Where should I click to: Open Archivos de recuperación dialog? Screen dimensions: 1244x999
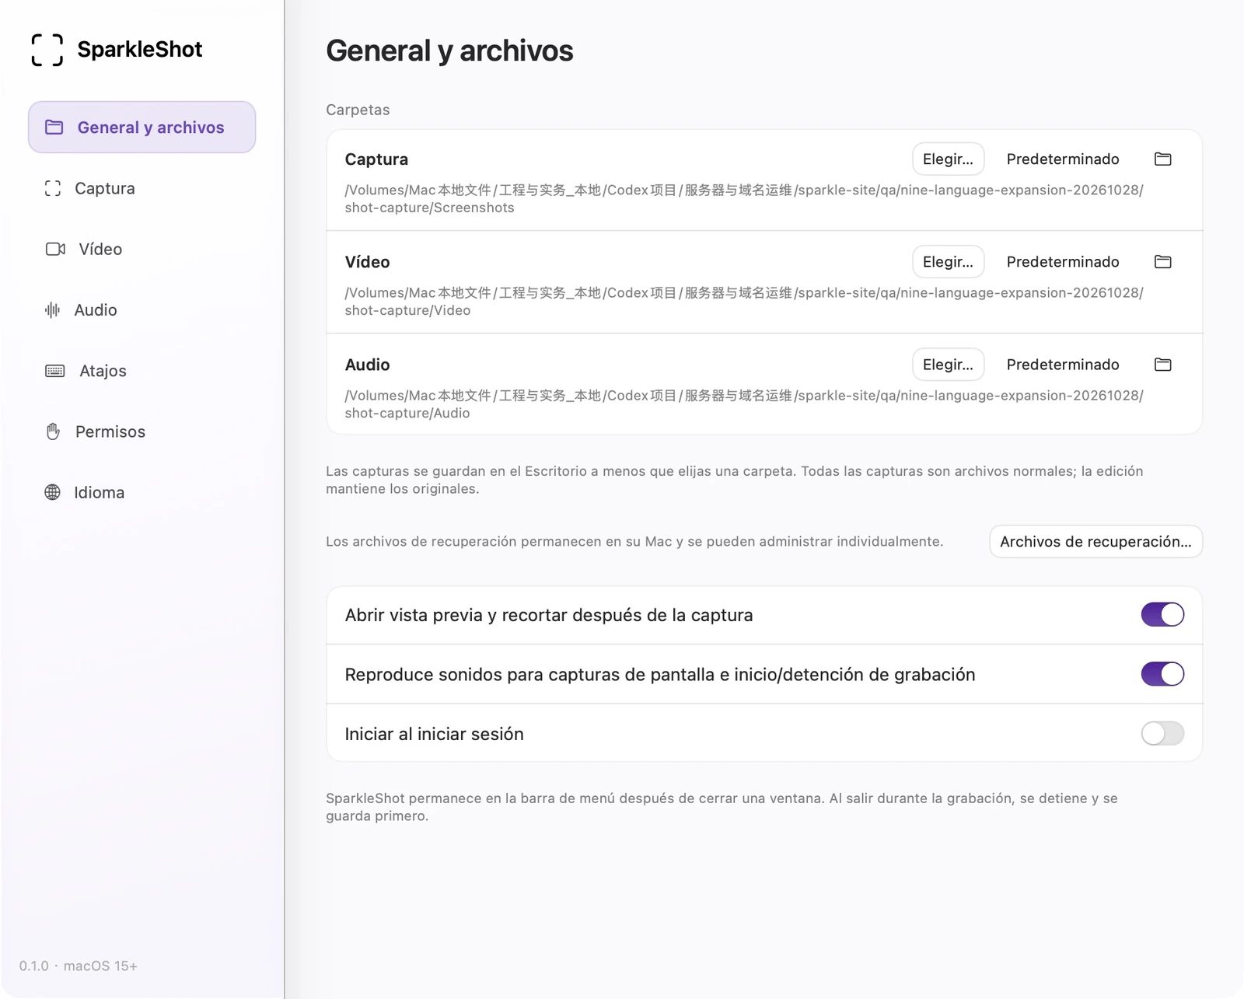pos(1095,542)
